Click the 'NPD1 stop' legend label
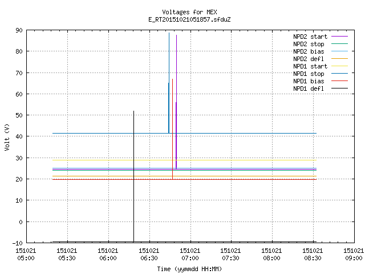 309,74
